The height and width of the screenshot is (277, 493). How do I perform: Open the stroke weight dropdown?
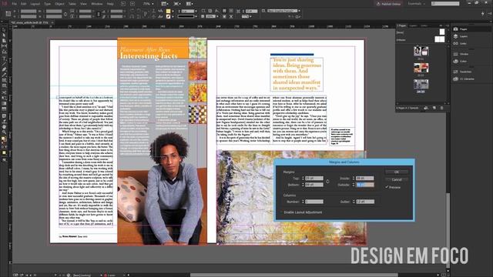click(x=196, y=11)
